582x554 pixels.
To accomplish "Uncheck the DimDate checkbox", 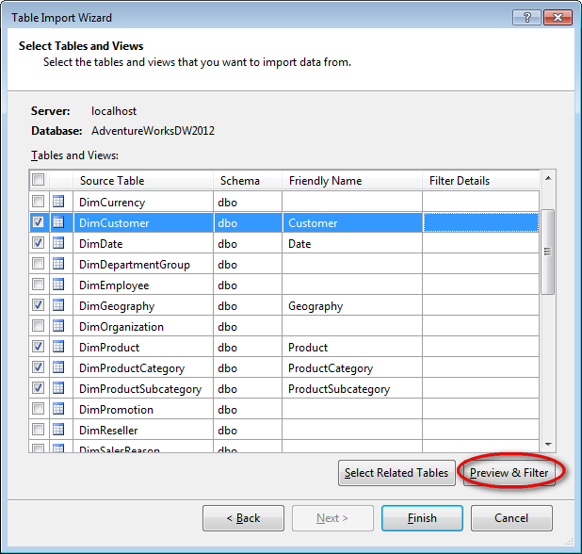I will (x=39, y=243).
